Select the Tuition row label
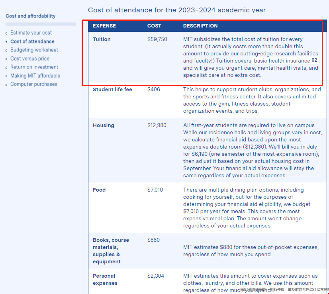 pos(102,39)
